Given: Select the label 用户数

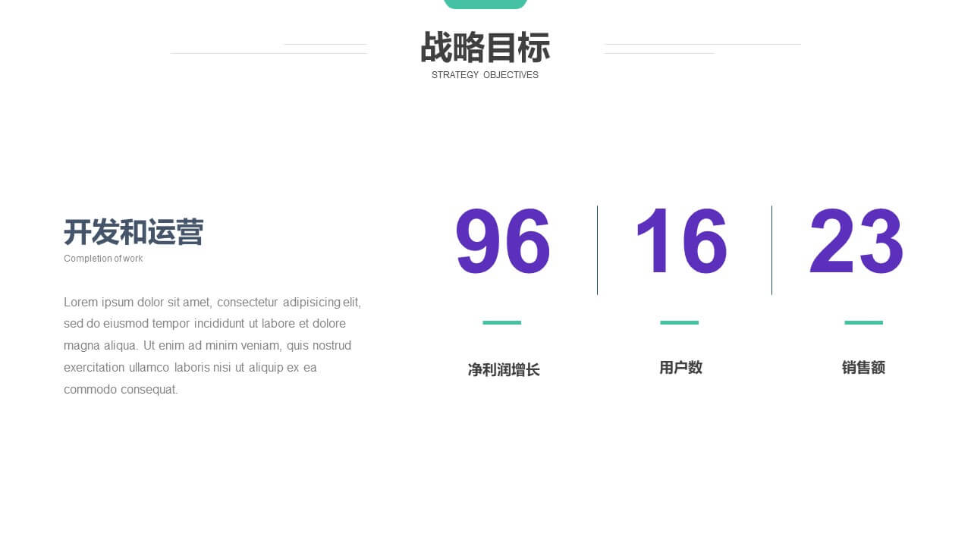Looking at the screenshot, I should pos(680,368).
